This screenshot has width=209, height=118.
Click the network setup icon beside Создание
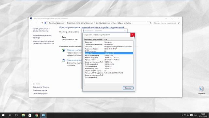[x=64, y=50]
